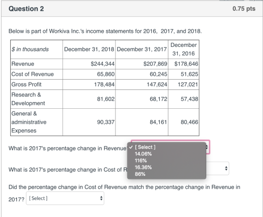263x217 pixels.
Task: Click the 0.75 pts label
Action: (244, 8)
